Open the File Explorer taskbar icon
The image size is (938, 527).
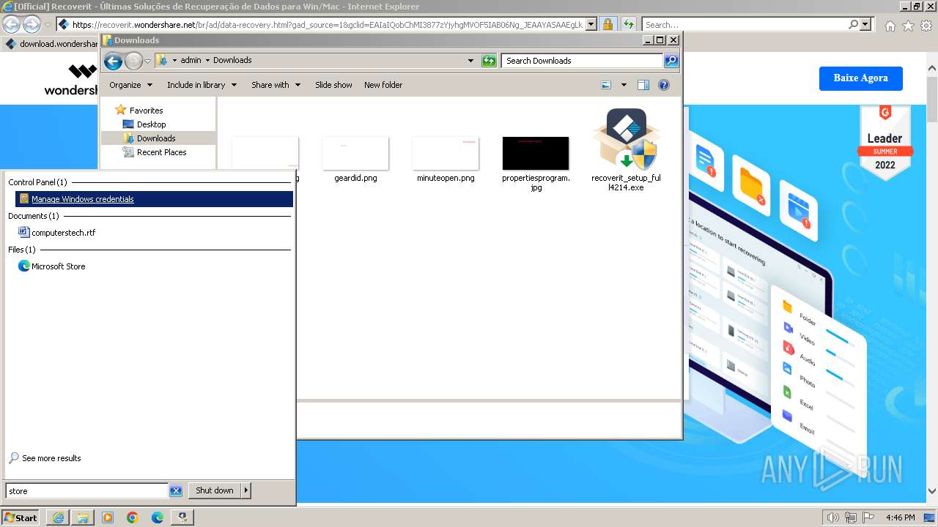click(x=83, y=517)
